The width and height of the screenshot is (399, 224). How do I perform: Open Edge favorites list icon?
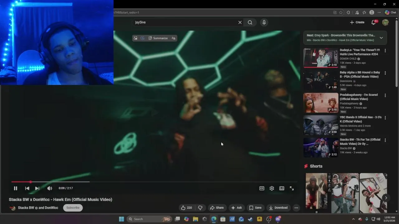tap(364, 12)
